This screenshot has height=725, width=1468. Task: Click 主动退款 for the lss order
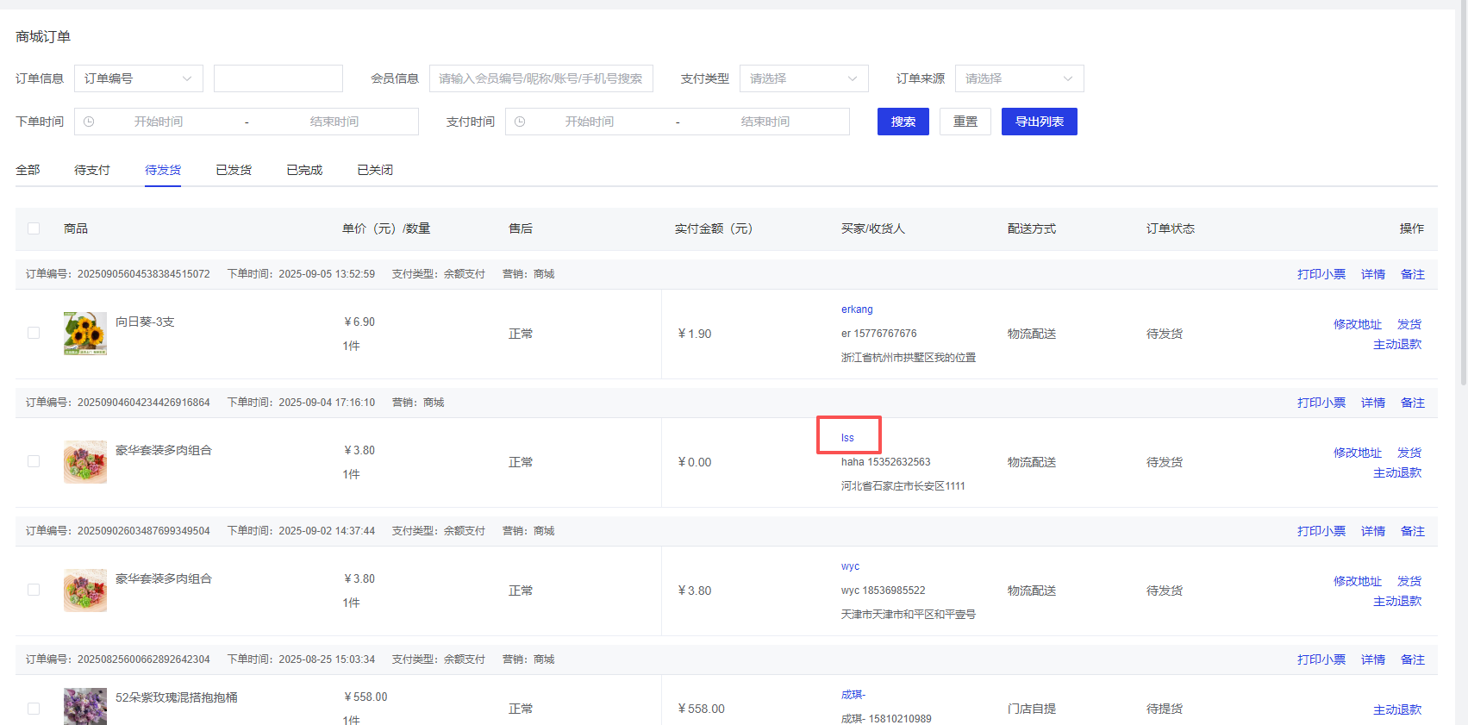coord(1397,472)
